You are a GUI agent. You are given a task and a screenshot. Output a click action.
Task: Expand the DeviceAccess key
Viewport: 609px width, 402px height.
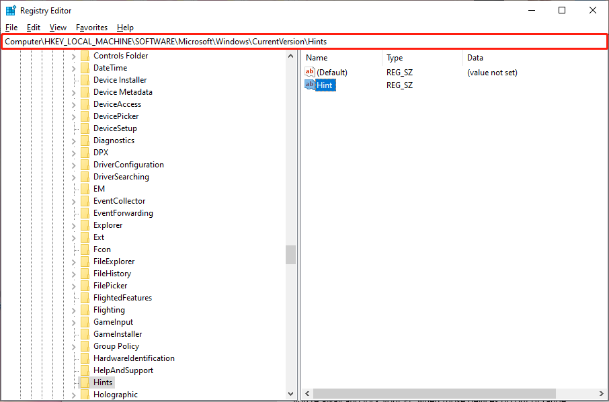[74, 105]
